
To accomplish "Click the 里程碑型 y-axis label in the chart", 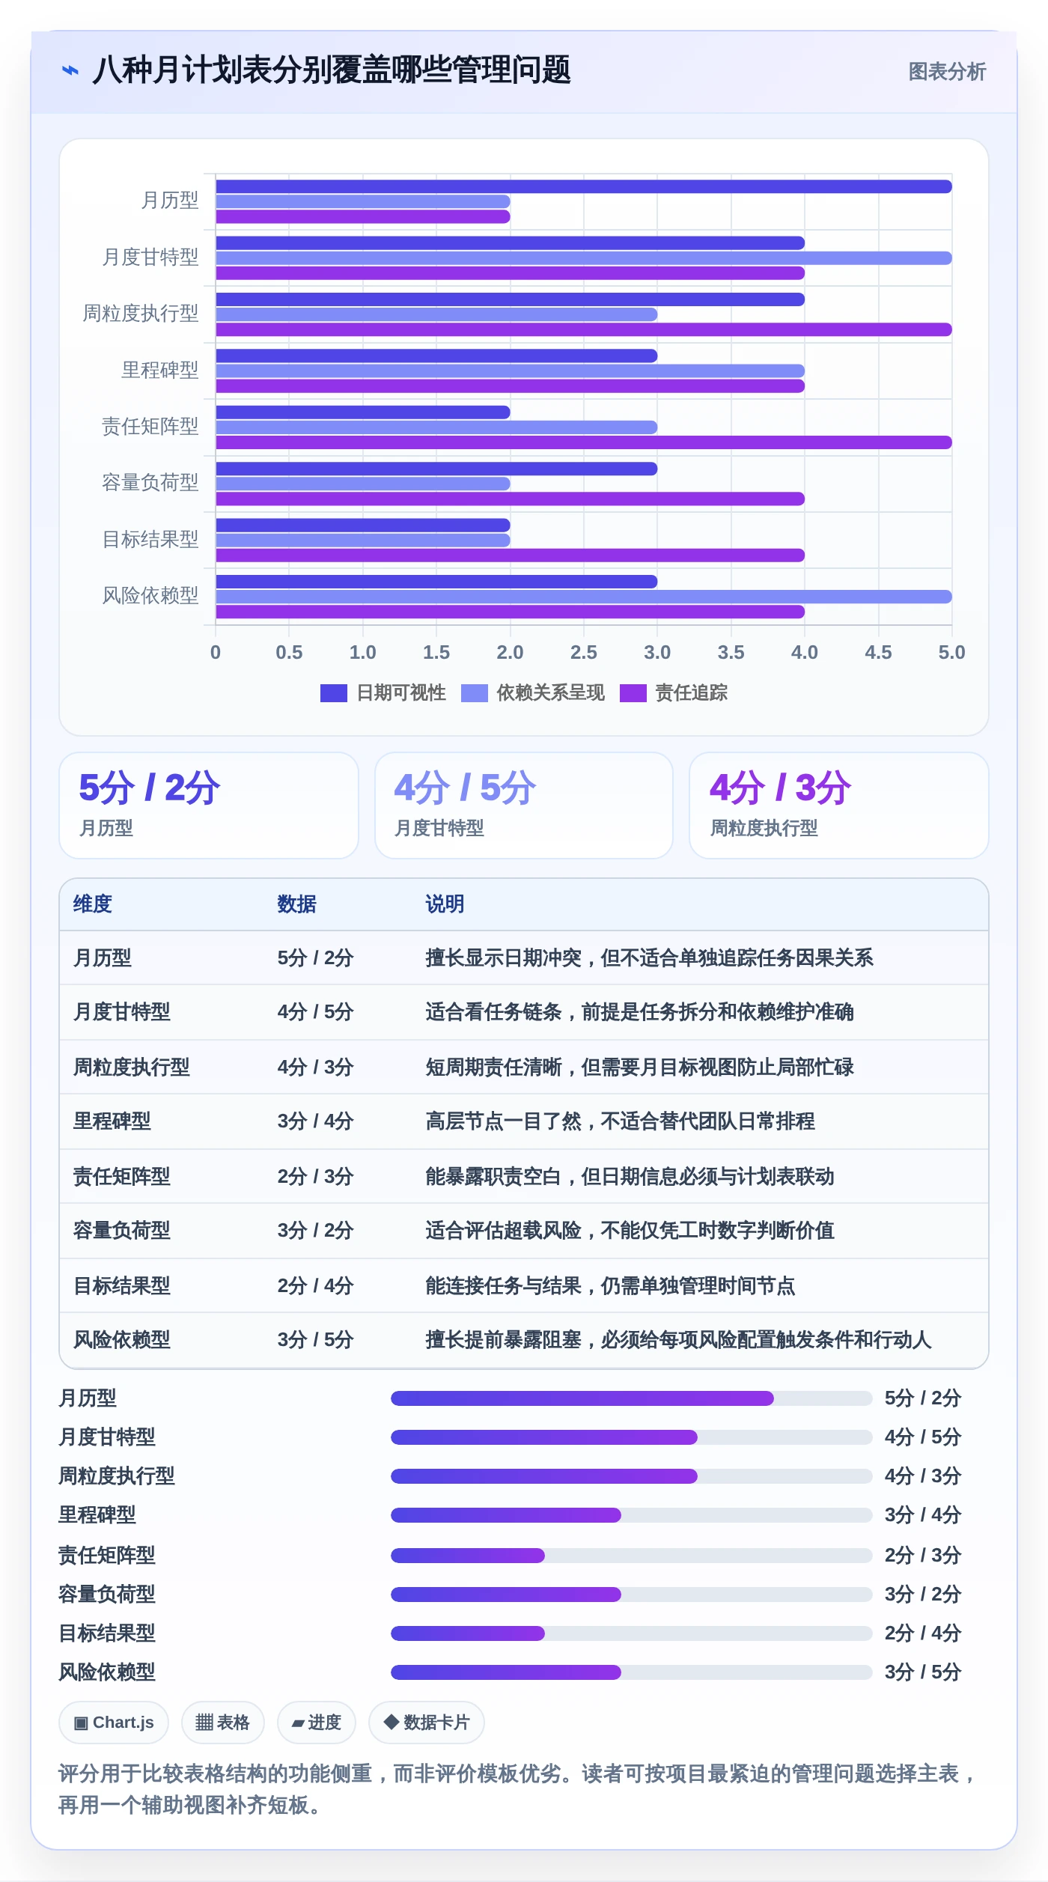I will 160,370.
